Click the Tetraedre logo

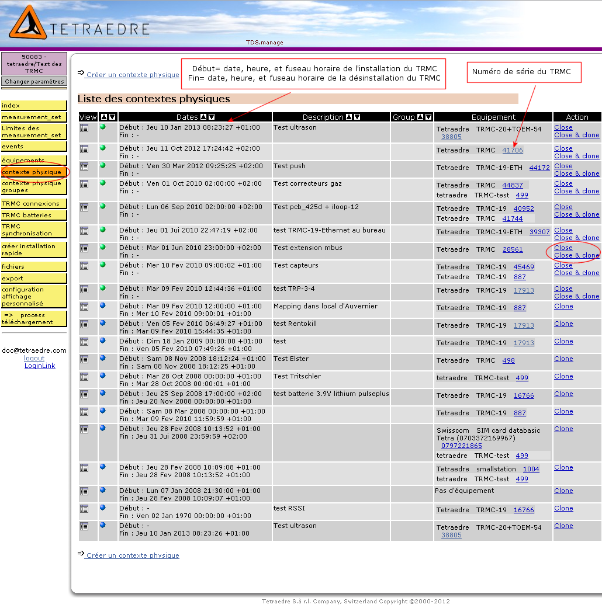[x=28, y=23]
